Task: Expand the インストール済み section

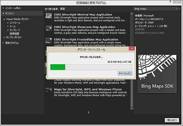Action: [x=3, y=8]
